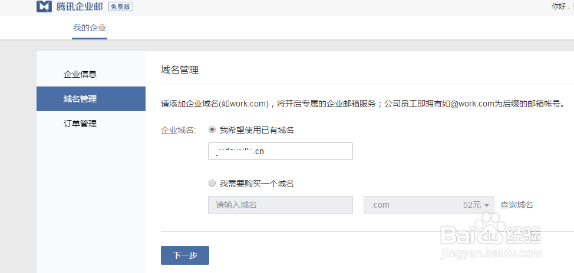This screenshot has width=574, height=273.
Task: Focus the existing domain field ending in .cn
Action: click(x=281, y=151)
